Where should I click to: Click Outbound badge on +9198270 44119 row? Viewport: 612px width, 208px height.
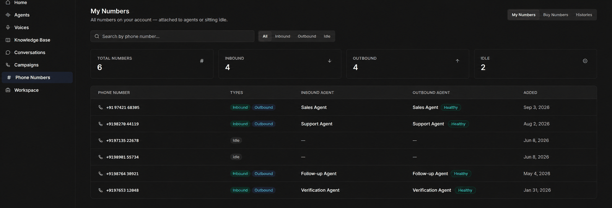(264, 124)
